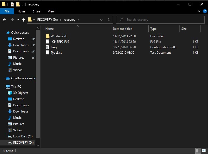Open Music under This PC
Screen dimensions: 208x154
(x=17, y=118)
